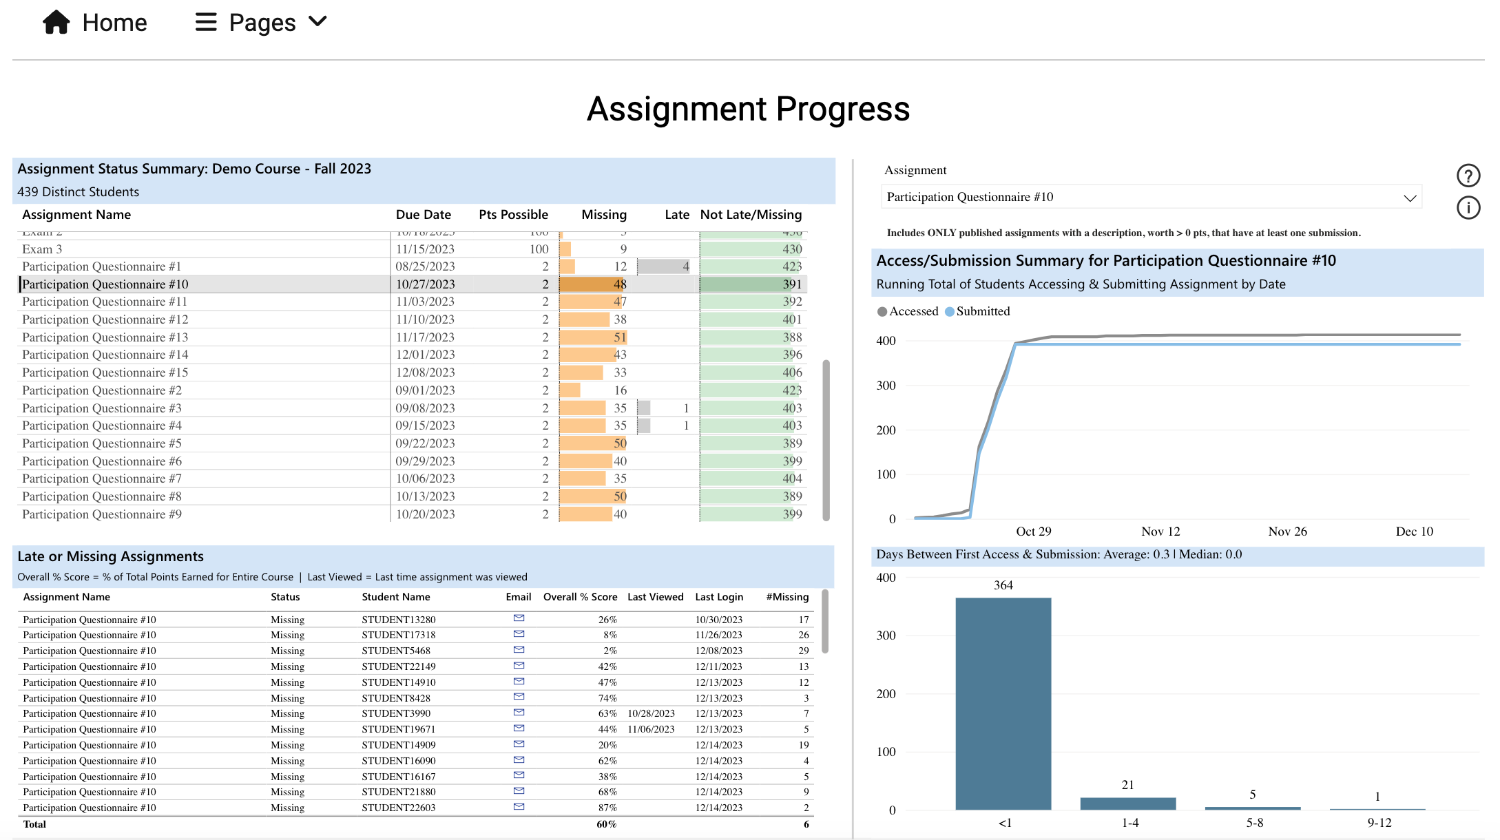Image resolution: width=1500 pixels, height=840 pixels.
Task: Click the Home icon in the navigation bar
Action: (x=58, y=21)
